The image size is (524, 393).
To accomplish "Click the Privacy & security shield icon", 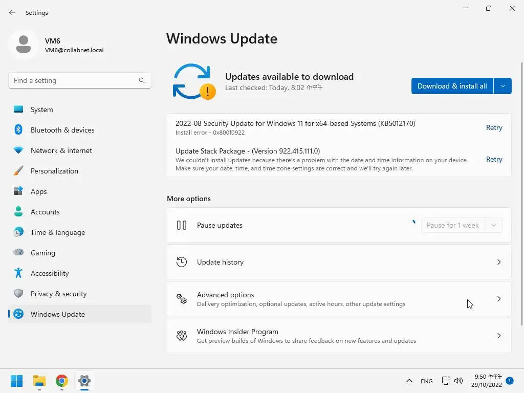I will 18,293.
